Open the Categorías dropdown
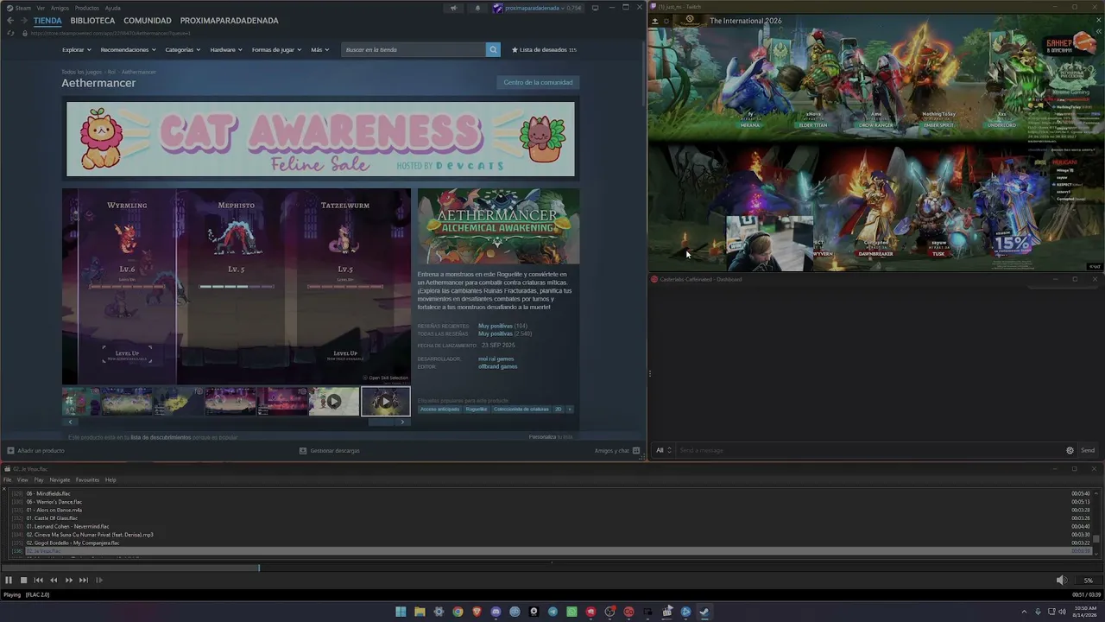The image size is (1105, 622). [x=183, y=50]
